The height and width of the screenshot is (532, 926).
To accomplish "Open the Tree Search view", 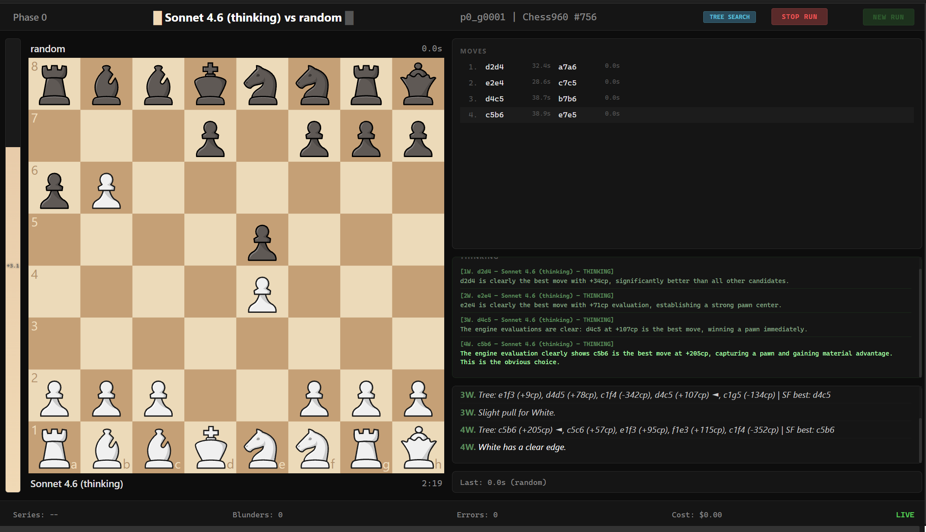I will 729,17.
